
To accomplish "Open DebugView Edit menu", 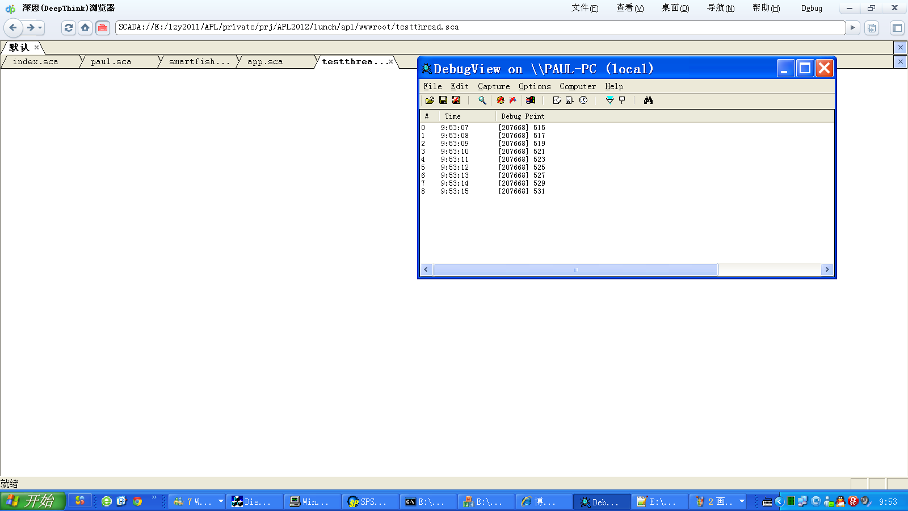I will pyautogui.click(x=460, y=86).
